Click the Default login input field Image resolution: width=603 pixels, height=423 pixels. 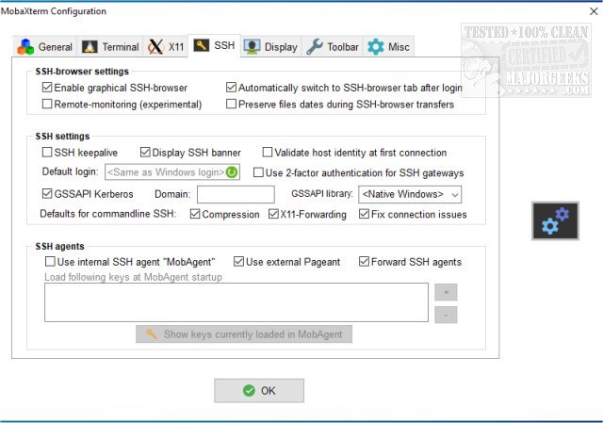[172, 171]
